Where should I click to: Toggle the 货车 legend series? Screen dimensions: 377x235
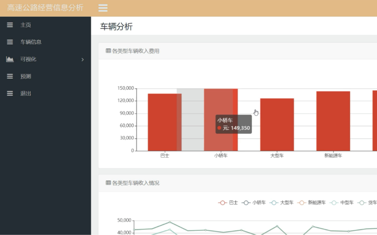tap(367, 203)
